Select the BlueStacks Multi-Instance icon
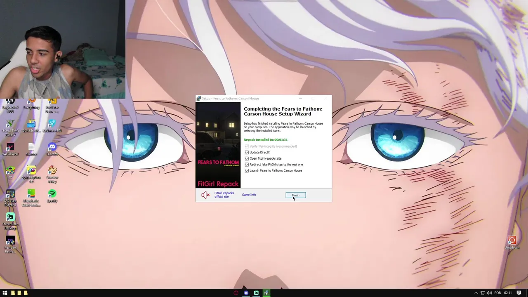 (x=31, y=198)
